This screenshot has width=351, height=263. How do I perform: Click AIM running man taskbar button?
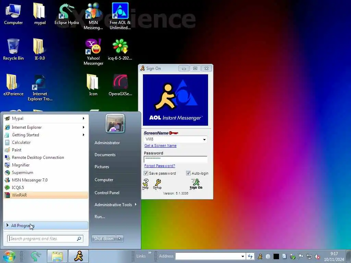[78, 256]
